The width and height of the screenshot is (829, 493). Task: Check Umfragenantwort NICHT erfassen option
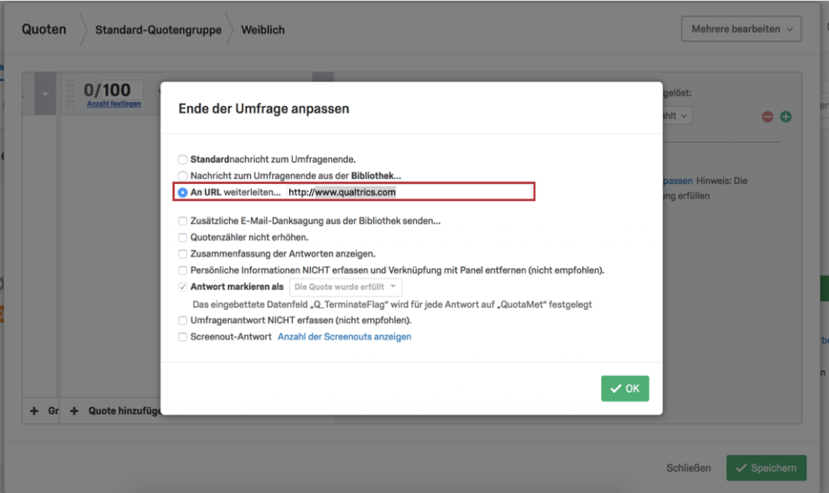[x=182, y=321]
